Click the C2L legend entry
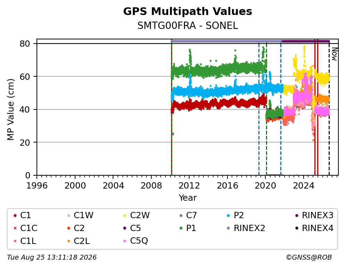 (78, 241)
